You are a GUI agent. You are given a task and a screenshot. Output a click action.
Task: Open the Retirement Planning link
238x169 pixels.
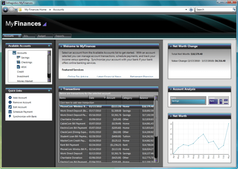tap(141, 76)
